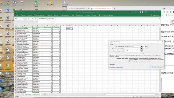The image size is (174, 98).
Task: Select the sheet tab результаты тестирования
Action: coord(32,94)
